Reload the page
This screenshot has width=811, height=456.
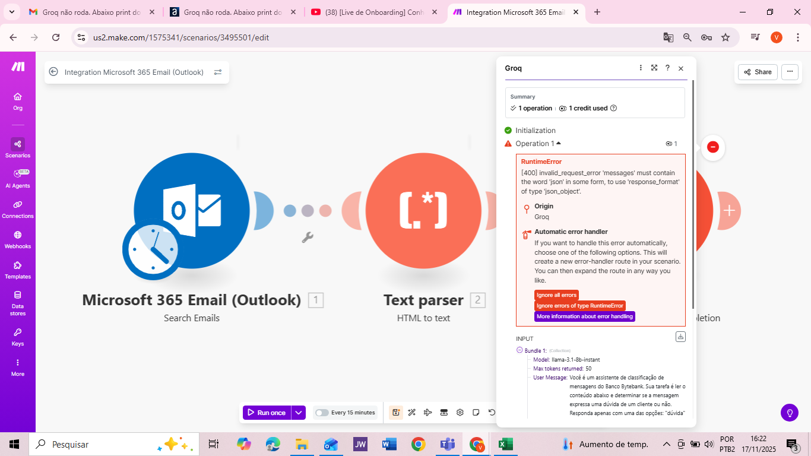point(56,37)
